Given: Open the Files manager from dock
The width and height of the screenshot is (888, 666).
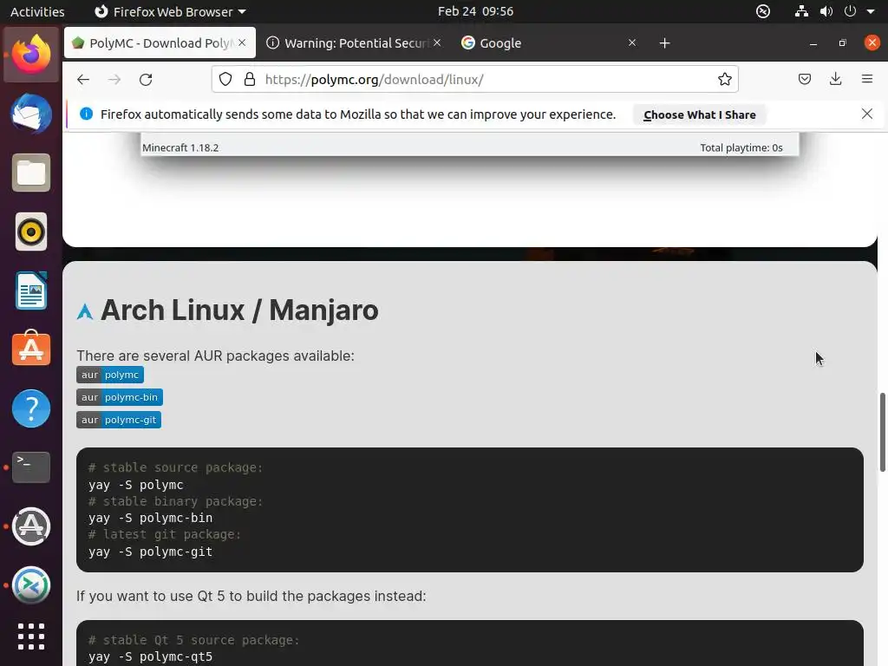Looking at the screenshot, I should click(31, 173).
